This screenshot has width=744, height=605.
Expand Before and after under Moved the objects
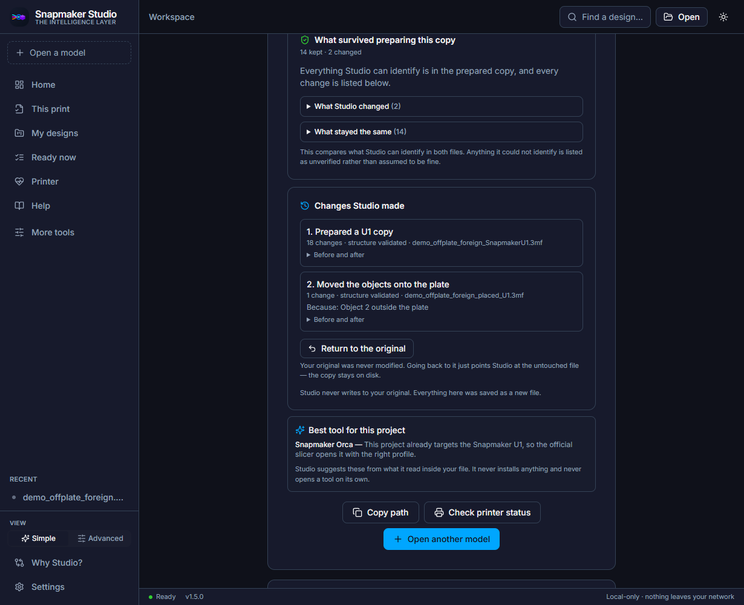336,319
